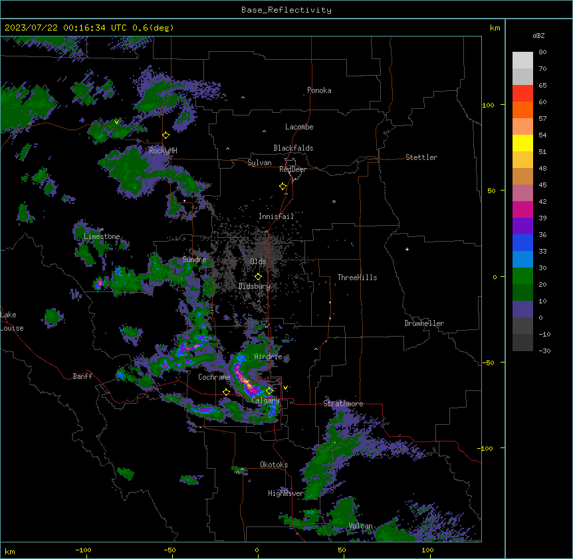The width and height of the screenshot is (573, 559).
Task: Select the yellow 51-54 dBZ legend swatch
Action: pos(522,143)
